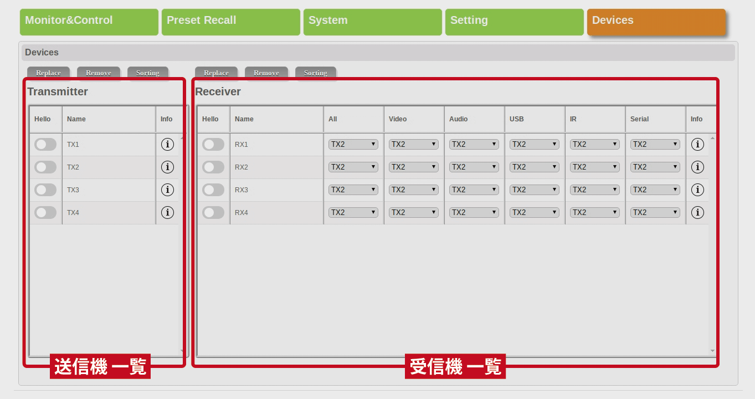Image resolution: width=755 pixels, height=399 pixels.
Task: Open the All source dropdown for RX1
Action: click(353, 144)
